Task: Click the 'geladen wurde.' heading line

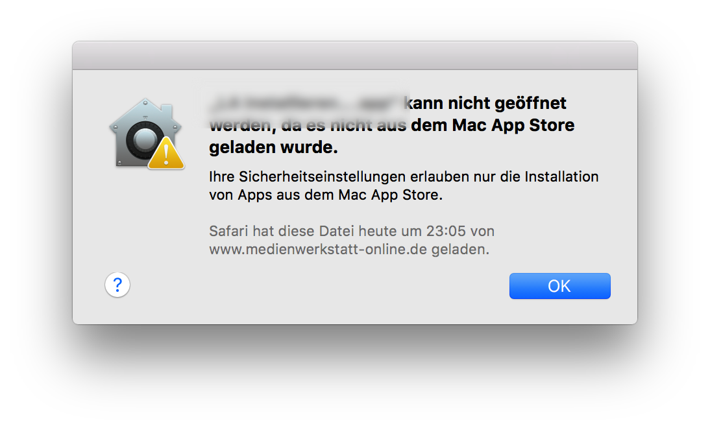Action: 273,147
